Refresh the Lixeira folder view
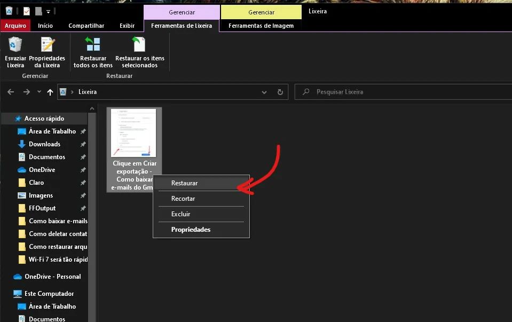Image resolution: width=512 pixels, height=322 pixels. point(280,92)
